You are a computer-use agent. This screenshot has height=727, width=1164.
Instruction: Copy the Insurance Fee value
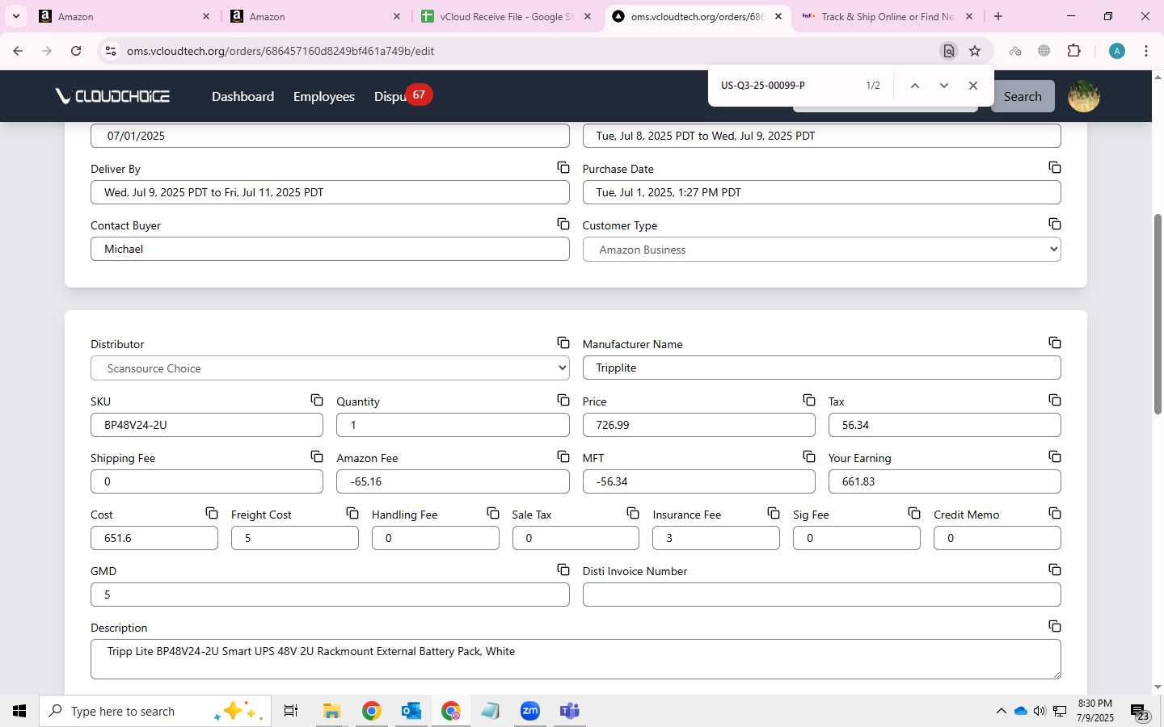tap(774, 513)
